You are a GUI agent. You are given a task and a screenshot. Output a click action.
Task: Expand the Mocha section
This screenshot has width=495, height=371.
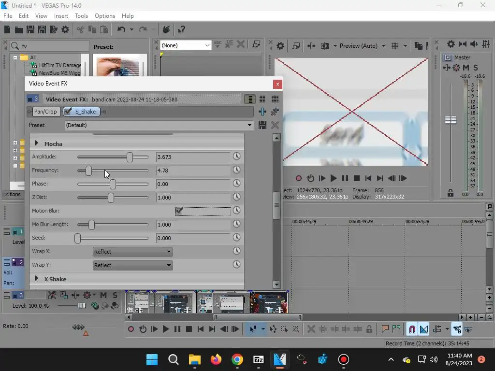[x=37, y=143]
